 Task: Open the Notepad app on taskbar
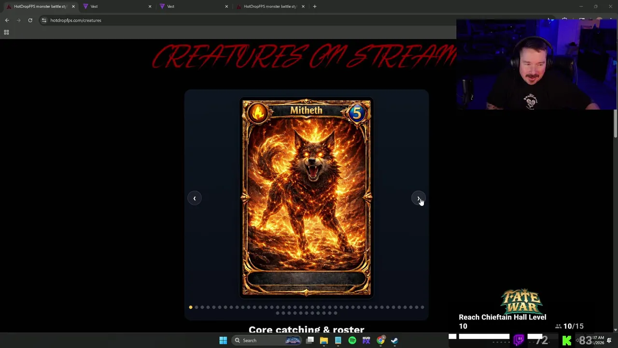[x=338, y=340]
